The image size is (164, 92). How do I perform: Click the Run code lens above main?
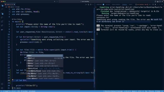click(x=15, y=19)
